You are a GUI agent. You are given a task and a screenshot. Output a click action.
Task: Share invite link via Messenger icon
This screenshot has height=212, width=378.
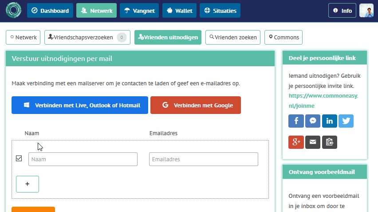click(x=313, y=121)
